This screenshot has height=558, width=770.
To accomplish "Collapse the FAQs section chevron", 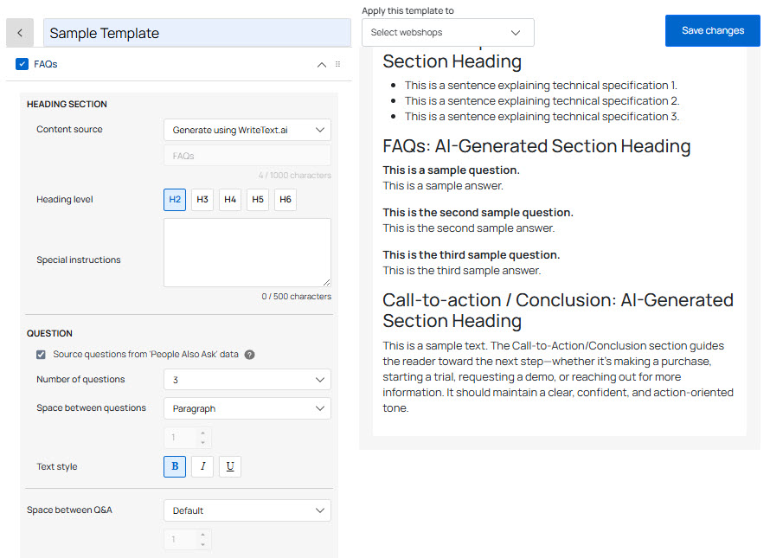I will (322, 64).
